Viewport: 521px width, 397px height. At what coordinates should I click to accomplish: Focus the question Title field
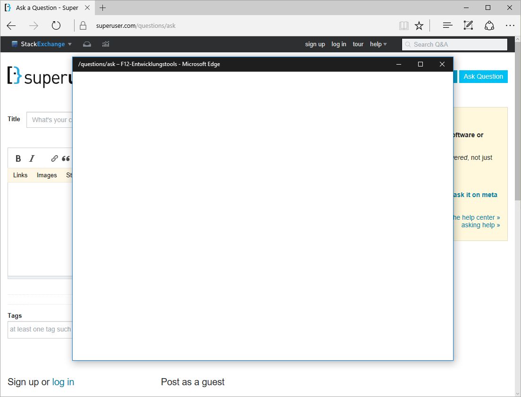[50, 120]
